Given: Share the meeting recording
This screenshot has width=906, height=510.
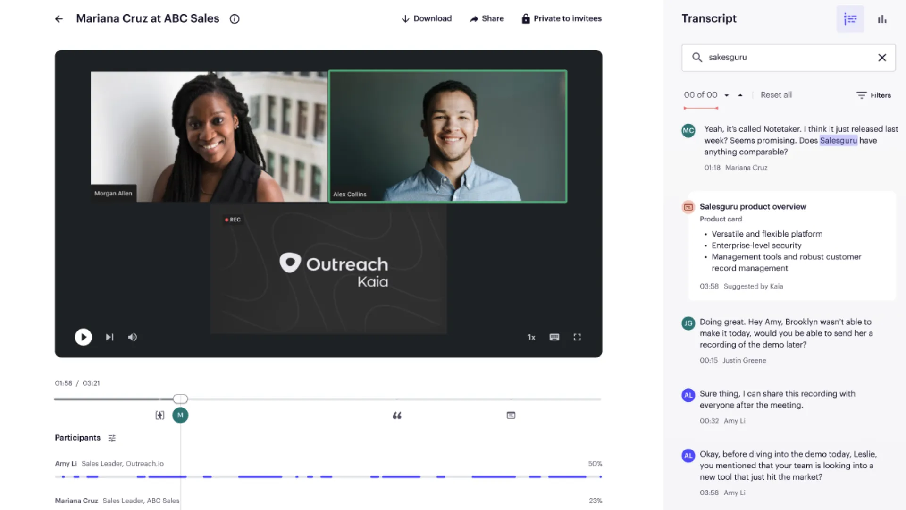Looking at the screenshot, I should coord(487,19).
